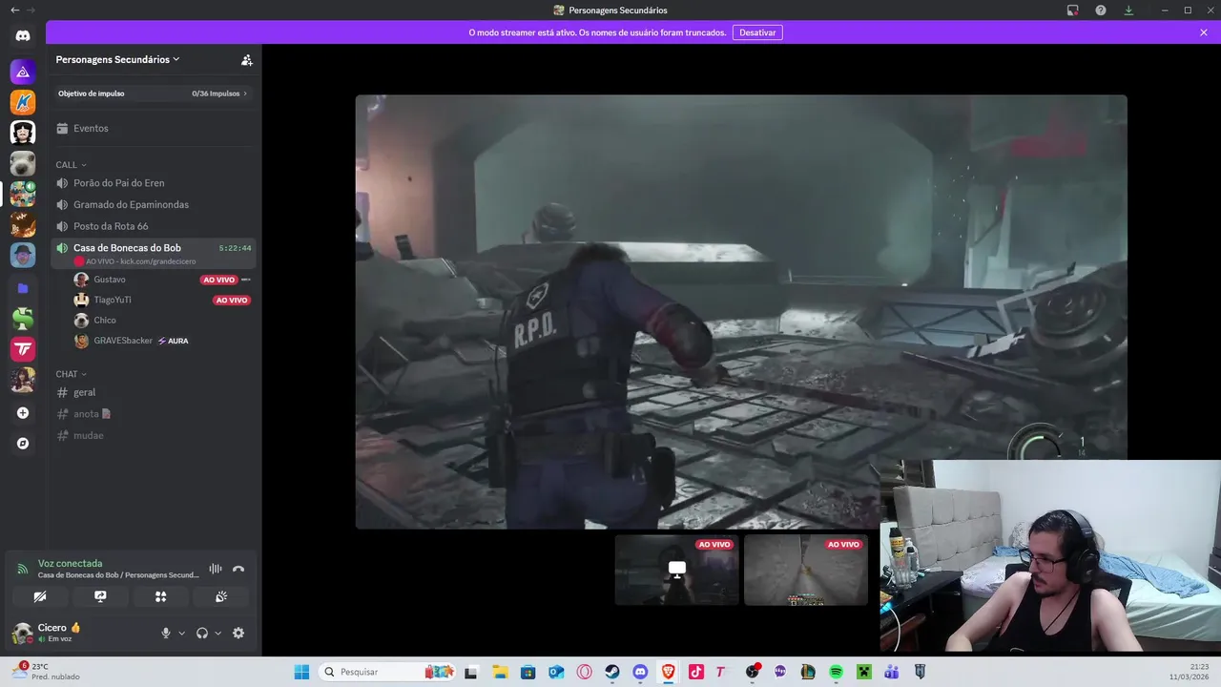Screen dimensions: 1221x687
Task: Click the taskbar Pesquisar search box
Action: coord(386,672)
